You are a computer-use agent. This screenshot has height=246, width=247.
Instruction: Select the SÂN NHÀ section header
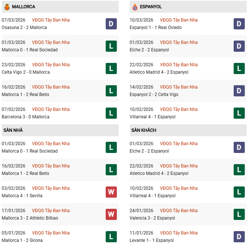13,130
